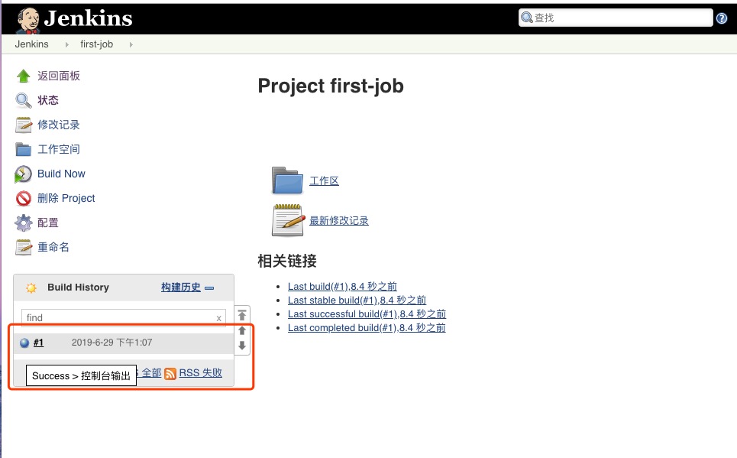Expand the arrow after Jenkins breadcrumb

[66, 44]
